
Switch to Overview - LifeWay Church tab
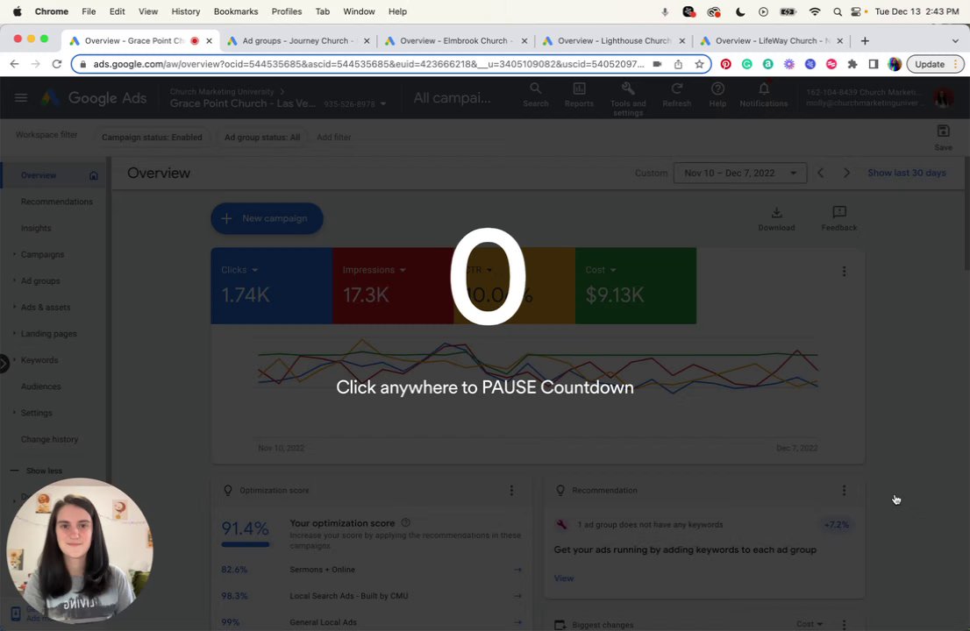772,41
